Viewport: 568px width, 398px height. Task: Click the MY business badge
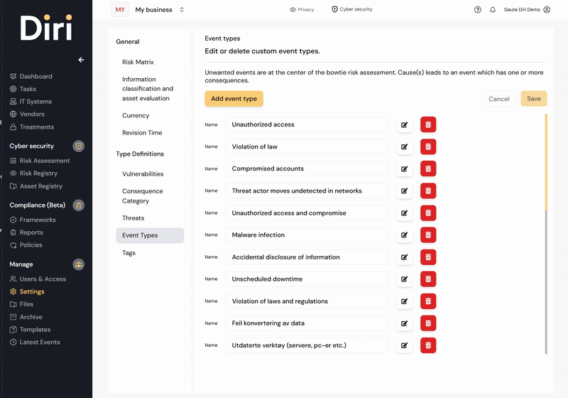(120, 10)
